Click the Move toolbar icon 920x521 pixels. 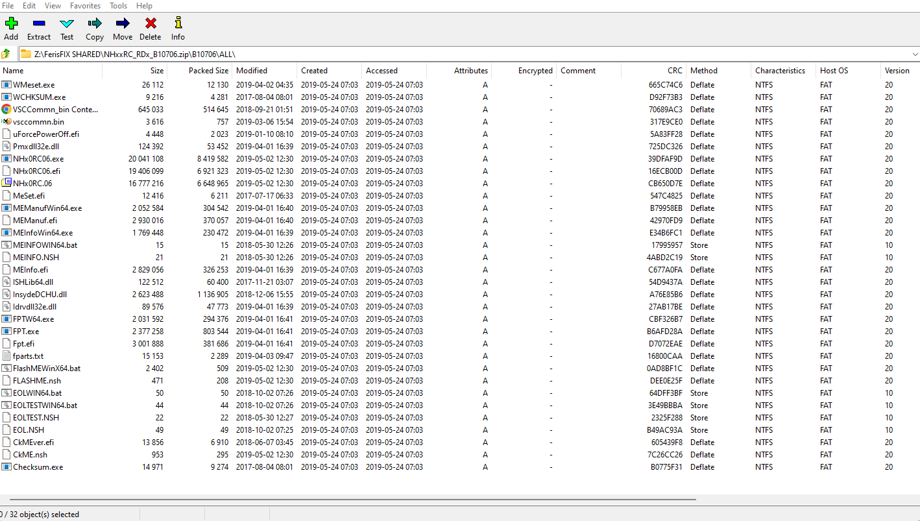123,24
